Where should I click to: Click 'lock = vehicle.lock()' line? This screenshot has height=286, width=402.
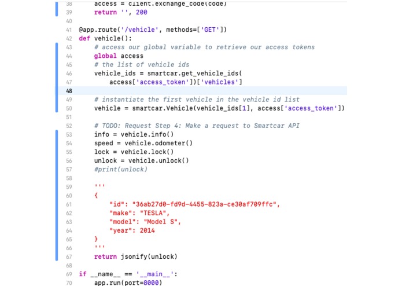tap(134, 152)
